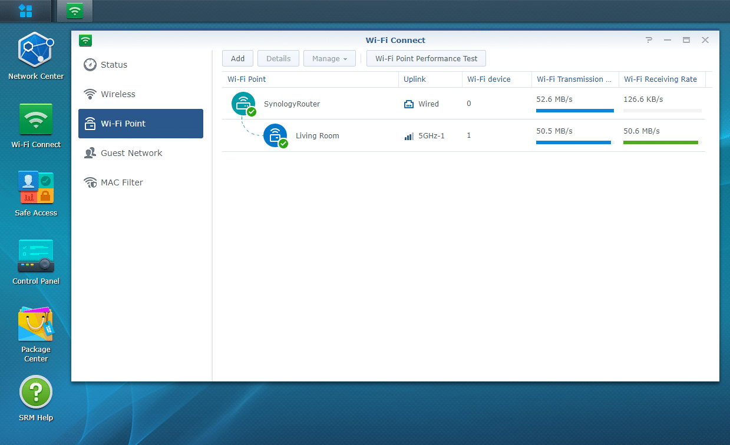Open the Manage dropdown menu

pos(329,58)
